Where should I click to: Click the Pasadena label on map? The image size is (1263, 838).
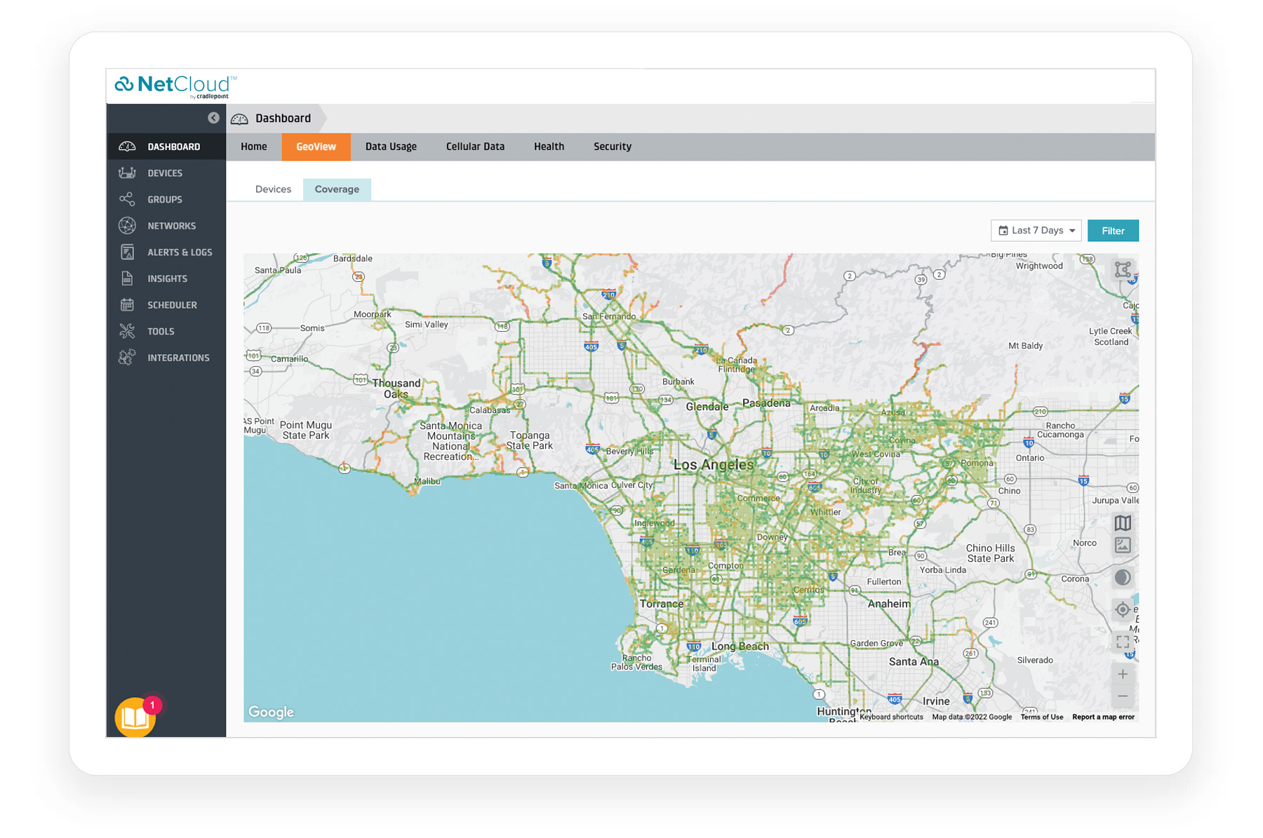click(766, 403)
